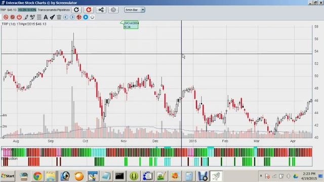Select the text annotation A tool
Screen dimensions: 324x182
pos(46,17)
